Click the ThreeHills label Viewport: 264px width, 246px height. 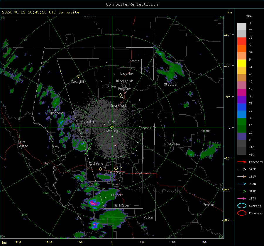[148, 128]
